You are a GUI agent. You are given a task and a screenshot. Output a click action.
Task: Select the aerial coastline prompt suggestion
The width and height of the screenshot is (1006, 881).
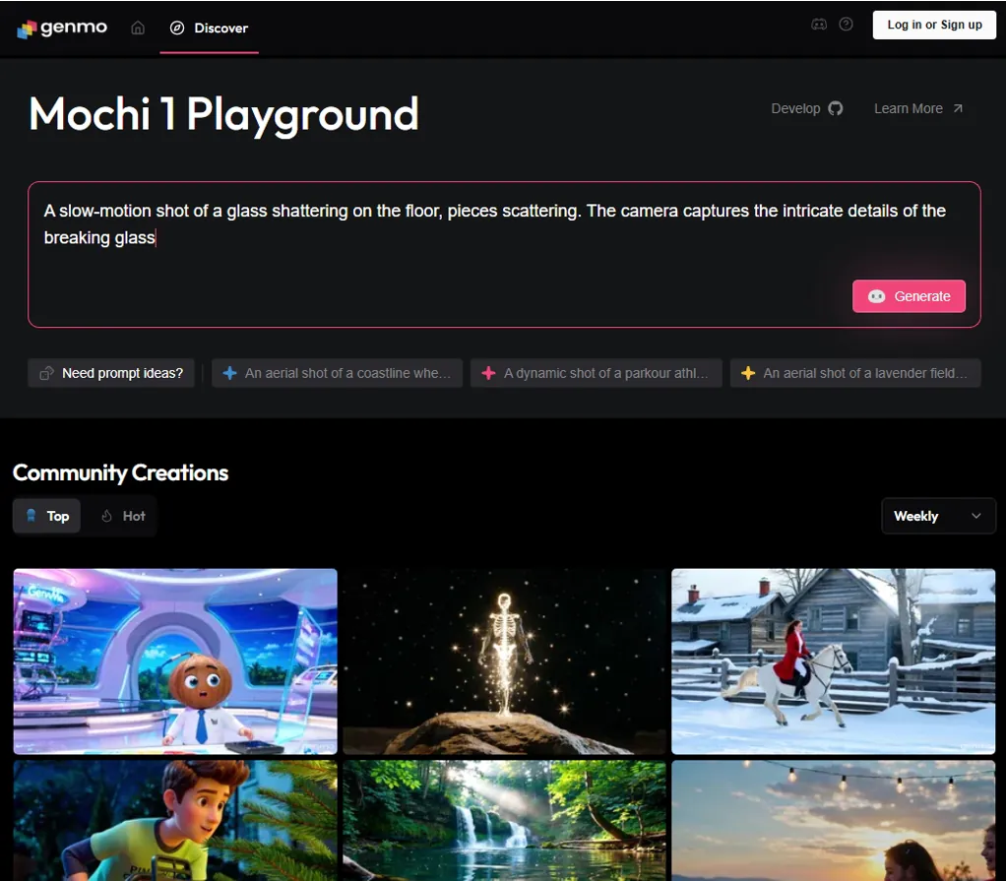(337, 373)
